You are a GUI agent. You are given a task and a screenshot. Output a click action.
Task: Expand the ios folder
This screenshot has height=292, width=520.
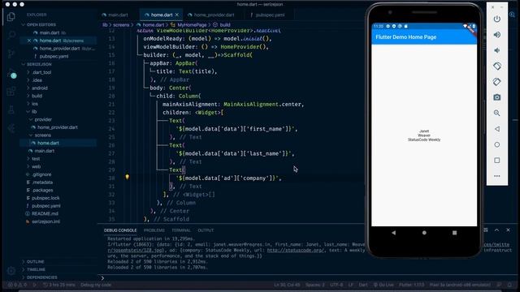pyautogui.click(x=35, y=104)
